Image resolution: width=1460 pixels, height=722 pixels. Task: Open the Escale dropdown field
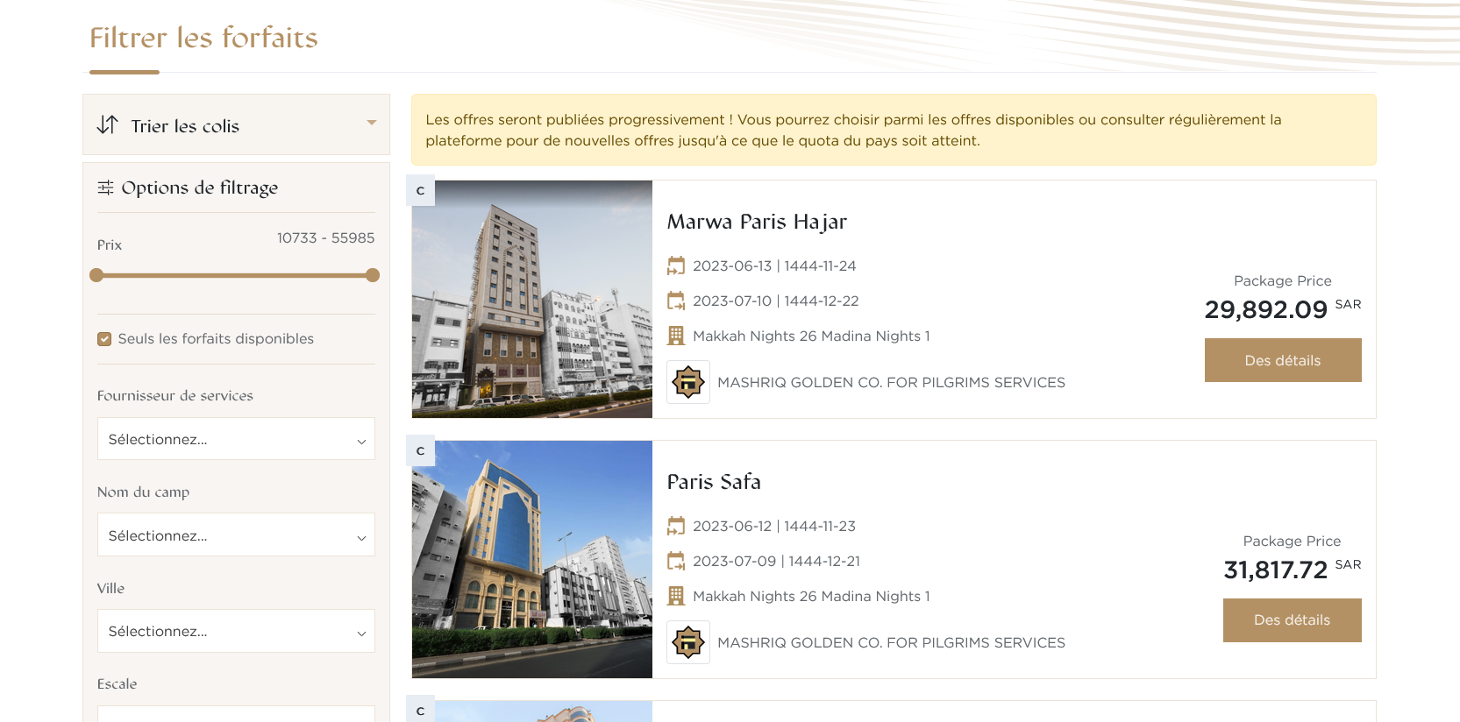tap(236, 714)
